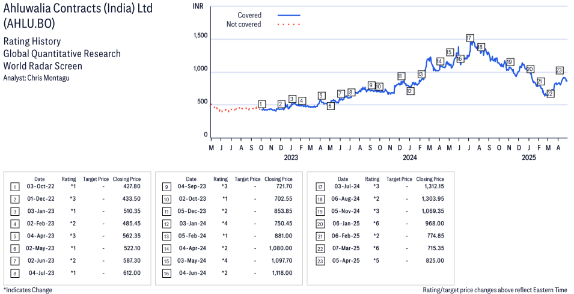Screen dimensions: 574x294
Task: Click chart marker 15 on the chart
Action: tap(450, 52)
